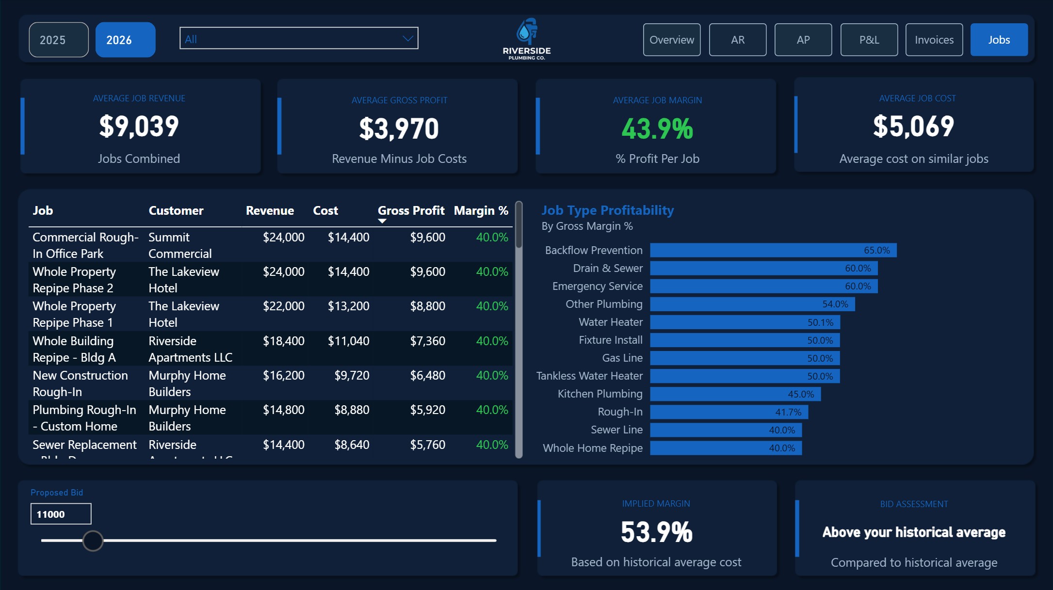Expand the dropdown chevron arrow
The image size is (1053, 590).
[408, 38]
